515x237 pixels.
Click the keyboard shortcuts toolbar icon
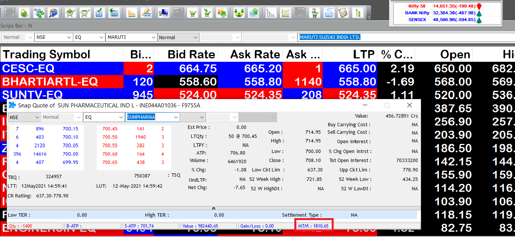(328, 13)
